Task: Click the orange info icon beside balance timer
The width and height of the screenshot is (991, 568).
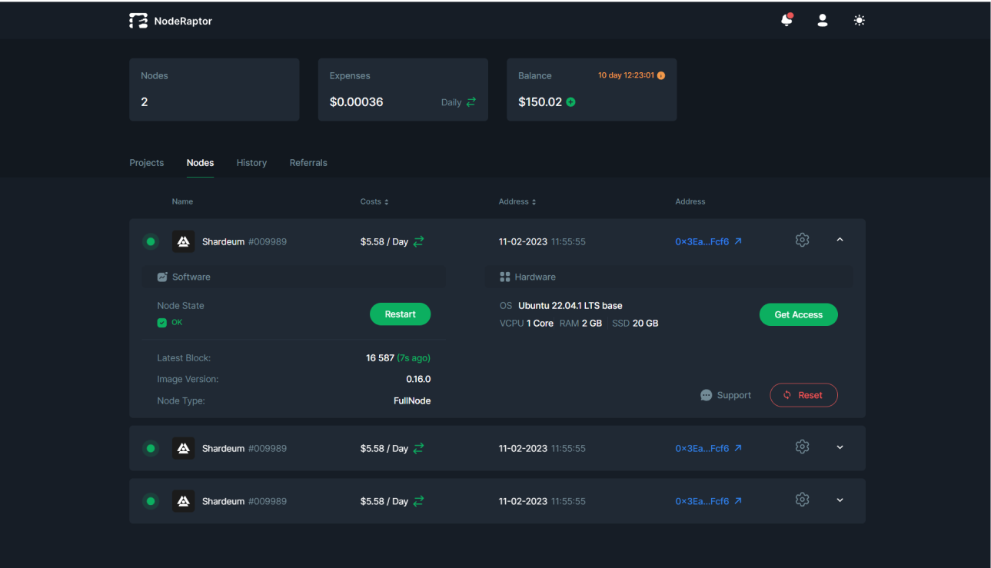Action: pyautogui.click(x=661, y=75)
